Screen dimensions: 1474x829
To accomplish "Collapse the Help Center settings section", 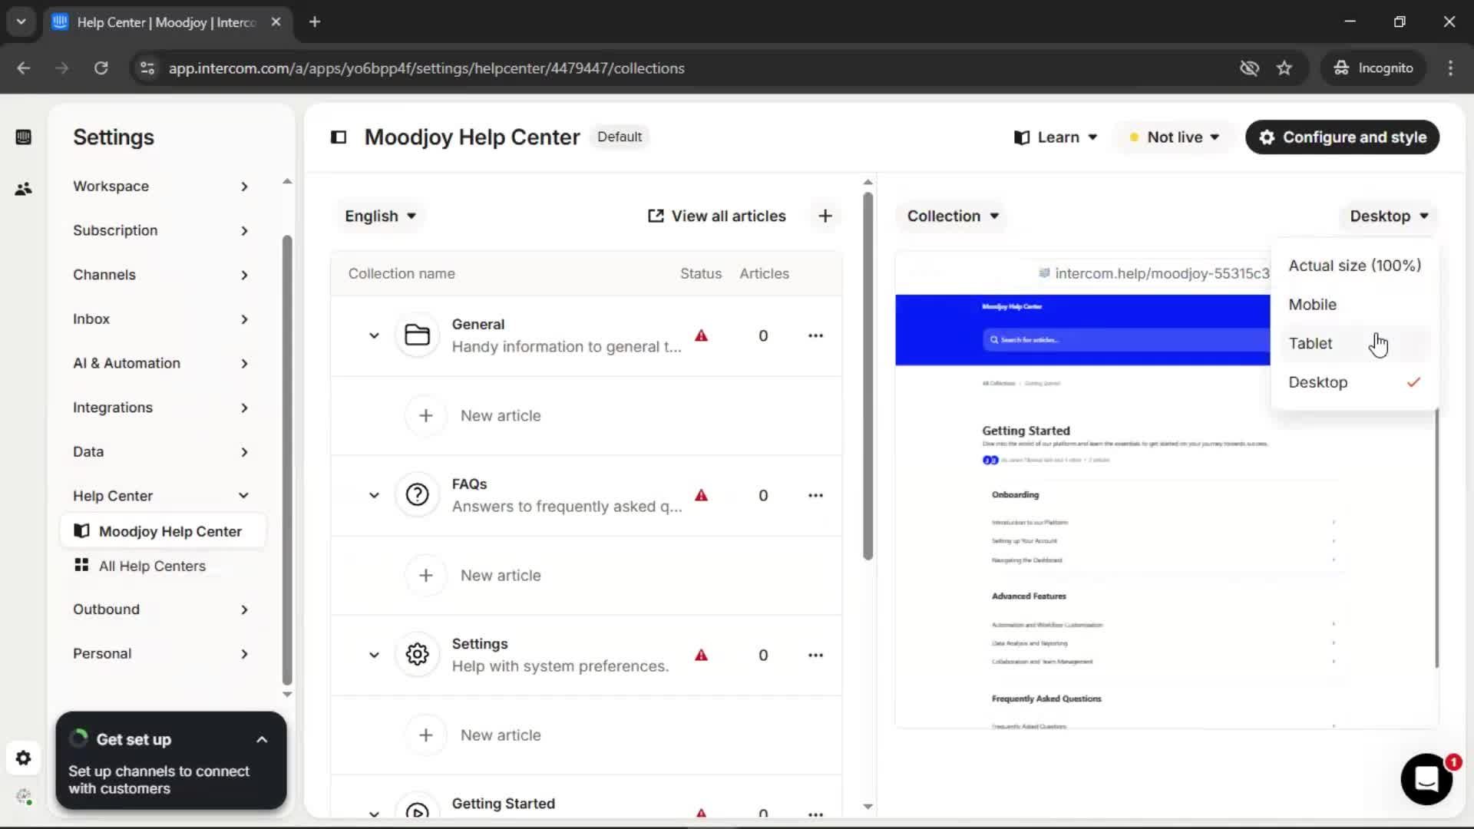I will [160, 496].
